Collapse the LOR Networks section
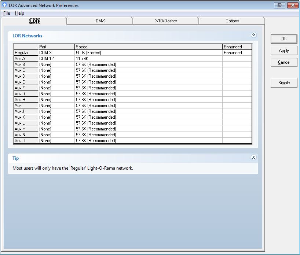This screenshot has height=255, width=300. 253,35
